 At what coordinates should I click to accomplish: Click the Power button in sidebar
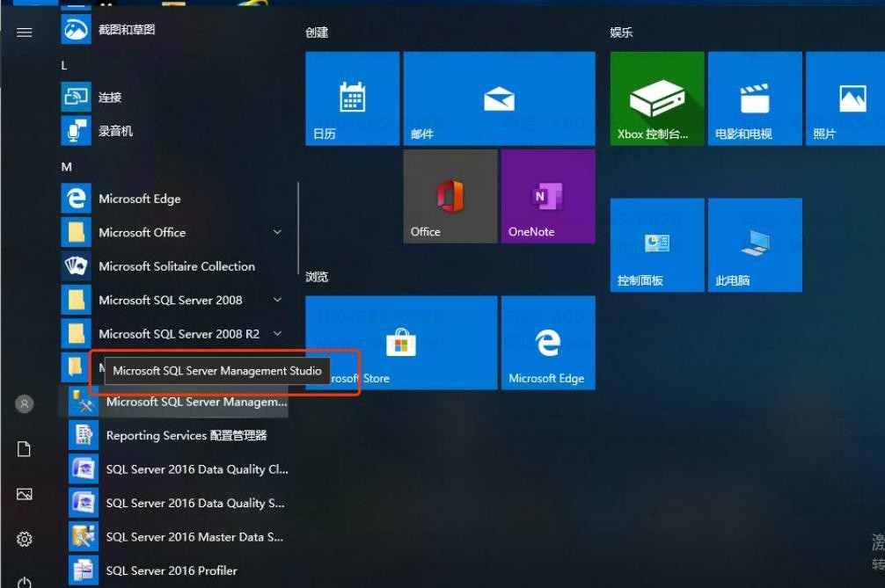point(25,581)
